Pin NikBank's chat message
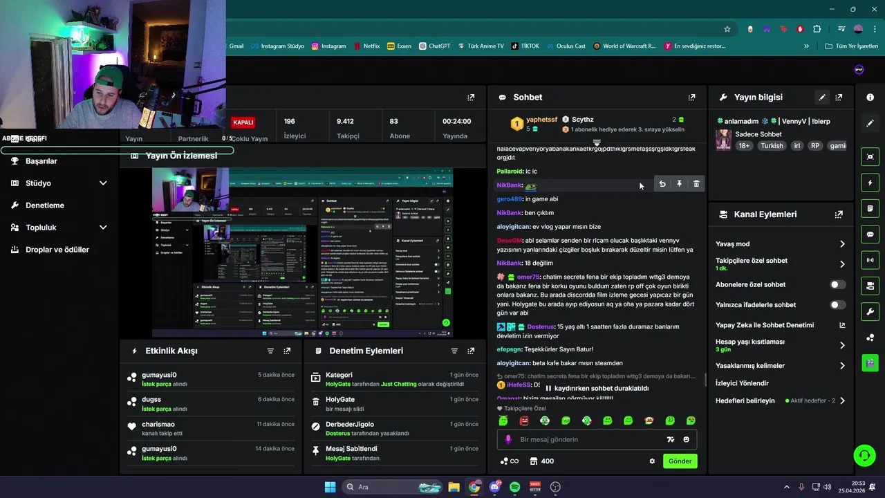This screenshot has width=885, height=498. pyautogui.click(x=679, y=184)
